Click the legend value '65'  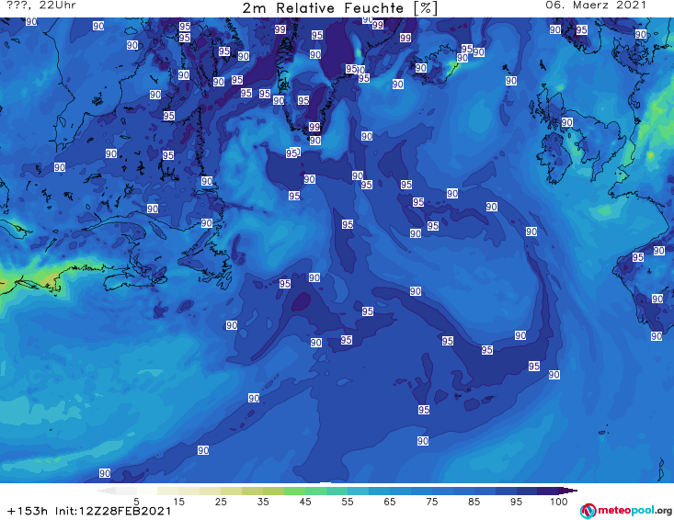(390, 502)
